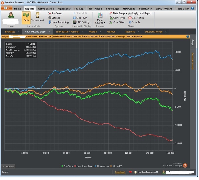Toggle All-In EV legend series
199x180 pixels.
click(116, 166)
